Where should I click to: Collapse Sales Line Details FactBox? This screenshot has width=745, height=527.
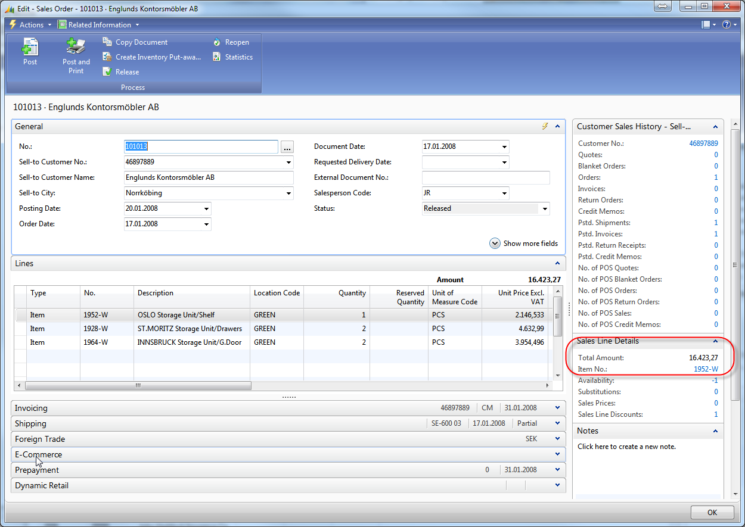tap(715, 341)
